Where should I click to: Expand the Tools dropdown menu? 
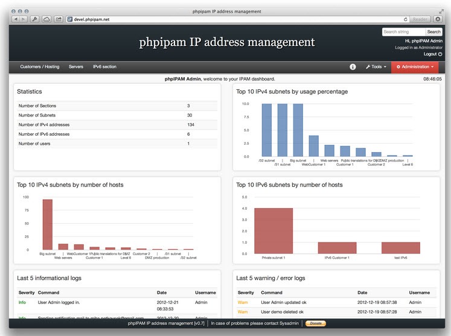click(376, 67)
